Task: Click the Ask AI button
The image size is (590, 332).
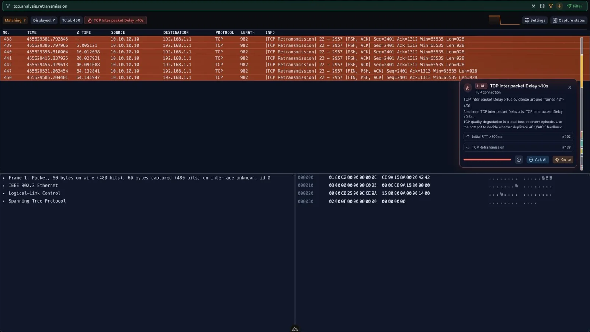Action: click(x=538, y=160)
